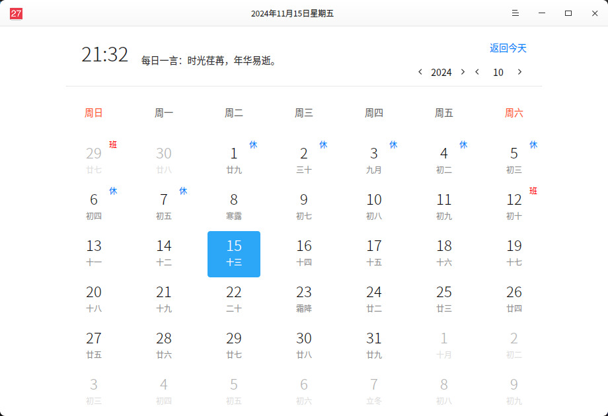Go to previous month arrow beside 10

click(x=477, y=72)
